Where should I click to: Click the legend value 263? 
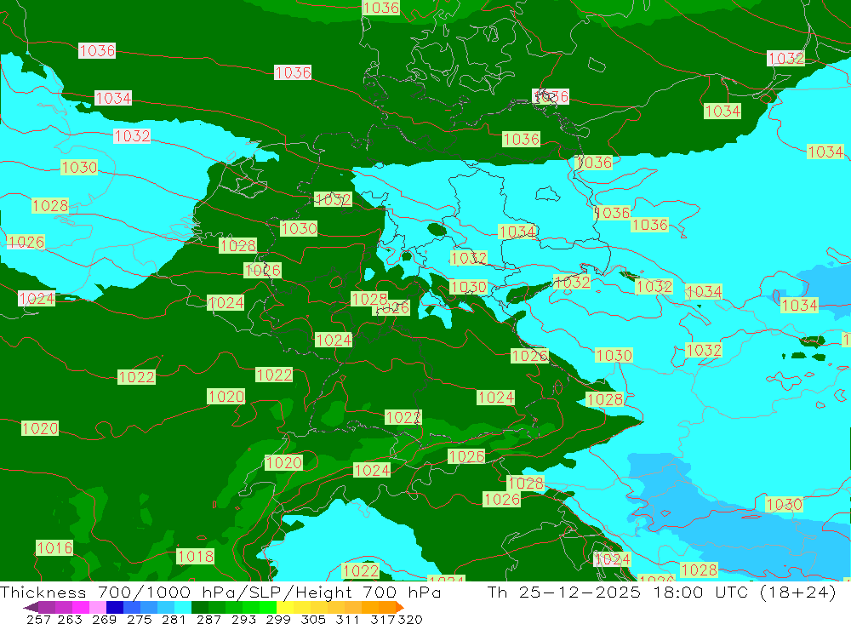tap(70, 619)
